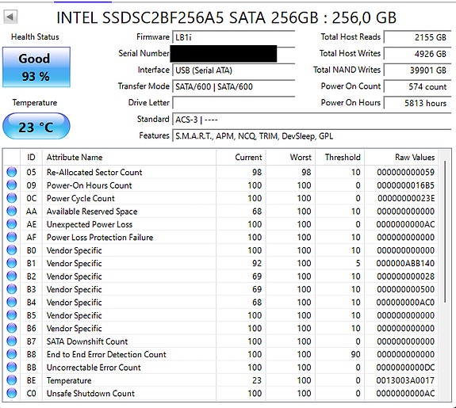Click the Good 93 % health status button

coord(36,67)
